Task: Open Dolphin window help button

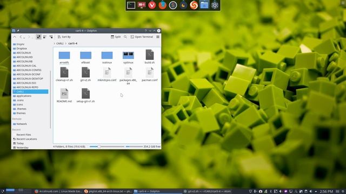Action: click(145, 31)
